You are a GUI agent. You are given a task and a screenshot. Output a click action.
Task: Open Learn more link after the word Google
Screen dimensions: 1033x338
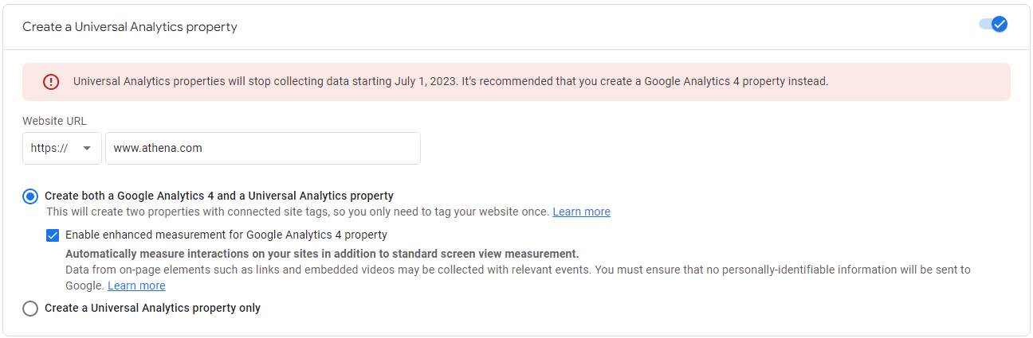point(136,286)
